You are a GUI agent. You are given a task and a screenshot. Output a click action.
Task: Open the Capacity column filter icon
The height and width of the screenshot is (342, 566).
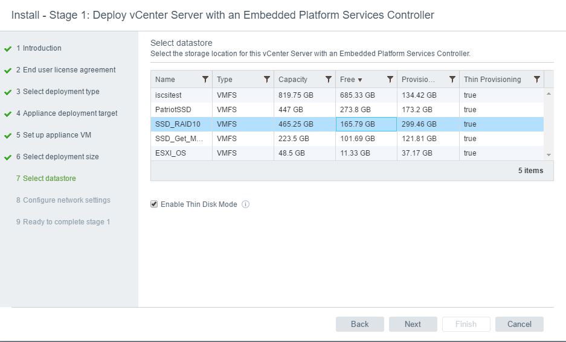329,79
